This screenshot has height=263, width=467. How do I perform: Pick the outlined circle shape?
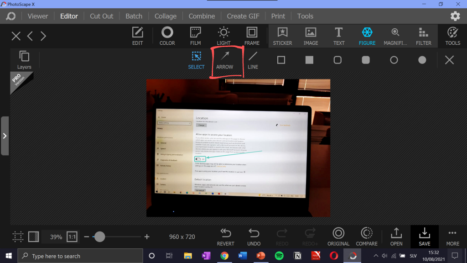click(x=394, y=60)
